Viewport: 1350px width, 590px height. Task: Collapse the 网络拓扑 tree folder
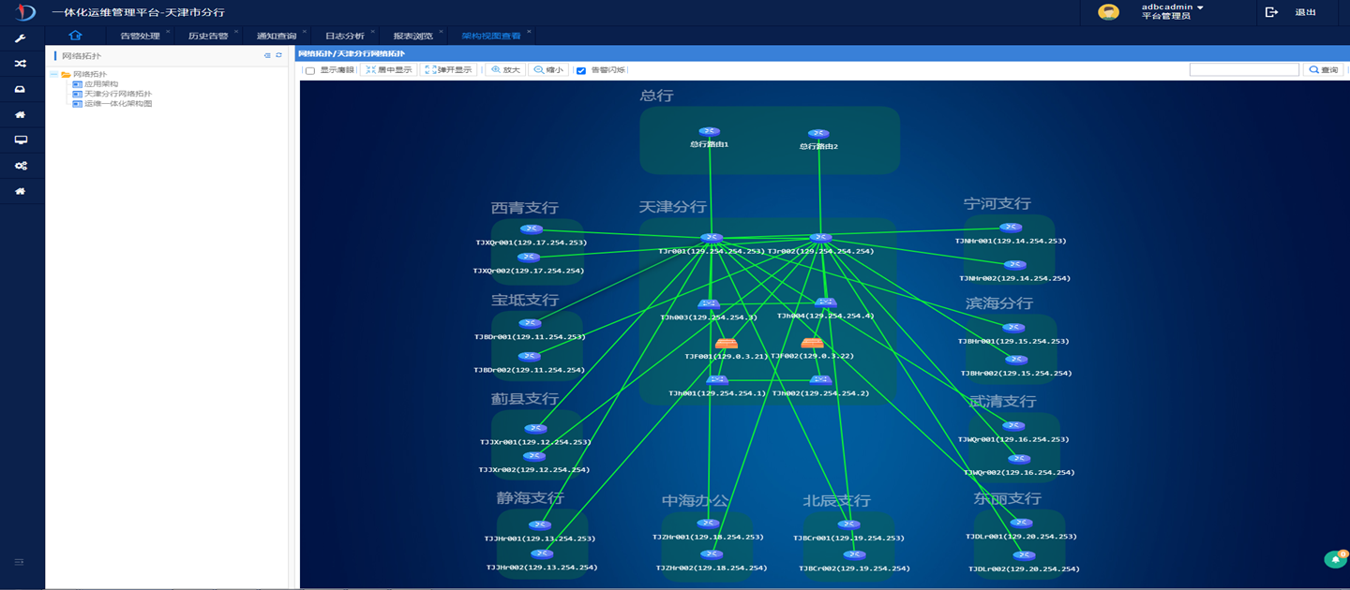pyautogui.click(x=54, y=74)
